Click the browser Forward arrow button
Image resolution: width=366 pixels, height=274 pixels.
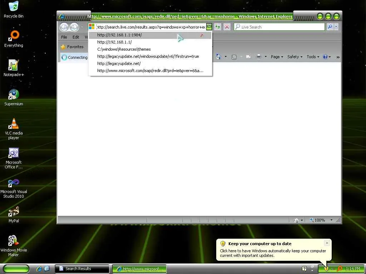[74, 27]
